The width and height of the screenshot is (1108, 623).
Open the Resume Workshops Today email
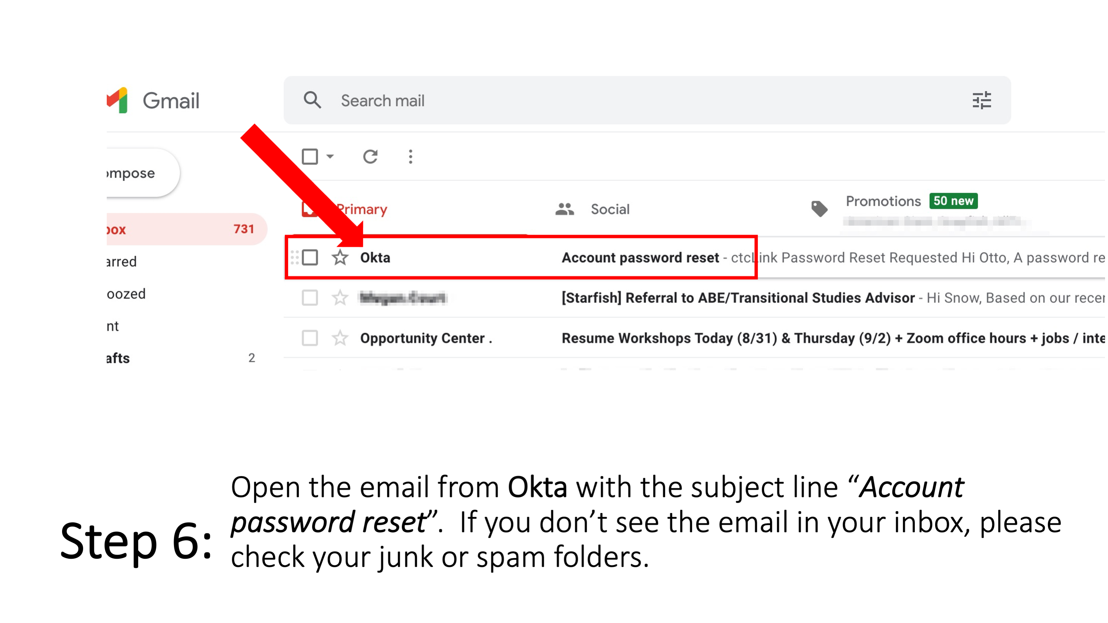tap(833, 338)
